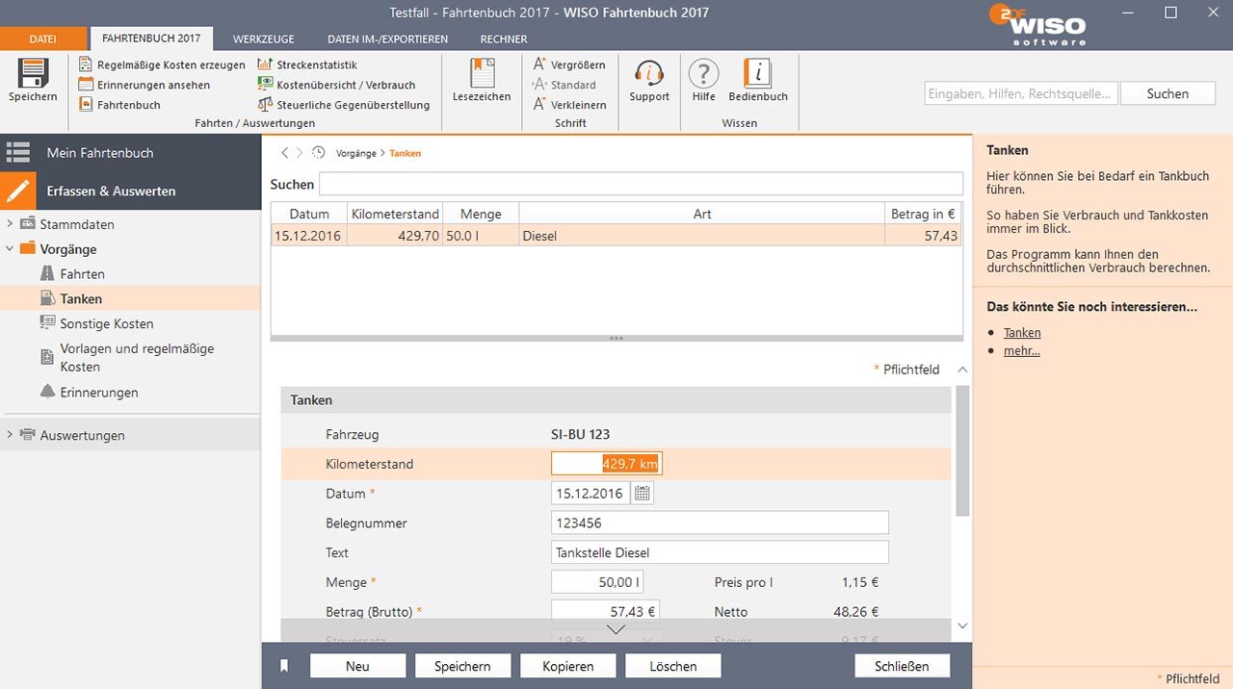Click the history clock icon in breadcrumb
This screenshot has height=689, width=1233.
319,153
